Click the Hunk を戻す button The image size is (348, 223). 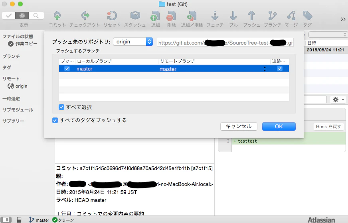point(329,127)
